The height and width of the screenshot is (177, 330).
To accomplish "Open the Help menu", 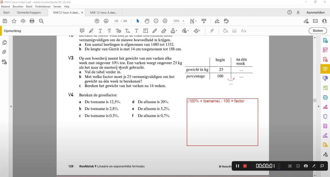I will tap(67, 6).
